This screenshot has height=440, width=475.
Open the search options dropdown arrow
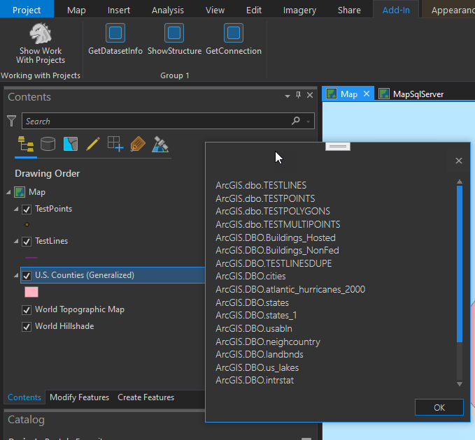coord(308,122)
